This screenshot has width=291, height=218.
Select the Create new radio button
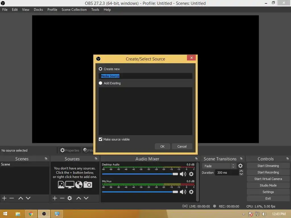(100, 69)
